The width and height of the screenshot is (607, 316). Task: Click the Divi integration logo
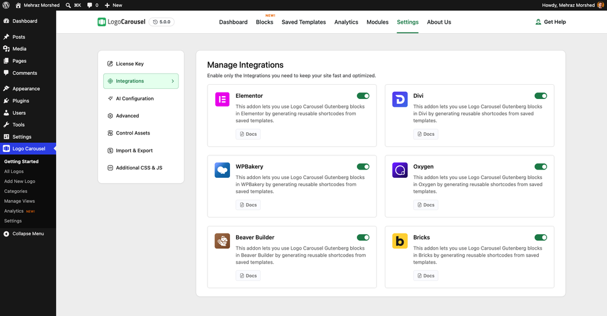(400, 99)
